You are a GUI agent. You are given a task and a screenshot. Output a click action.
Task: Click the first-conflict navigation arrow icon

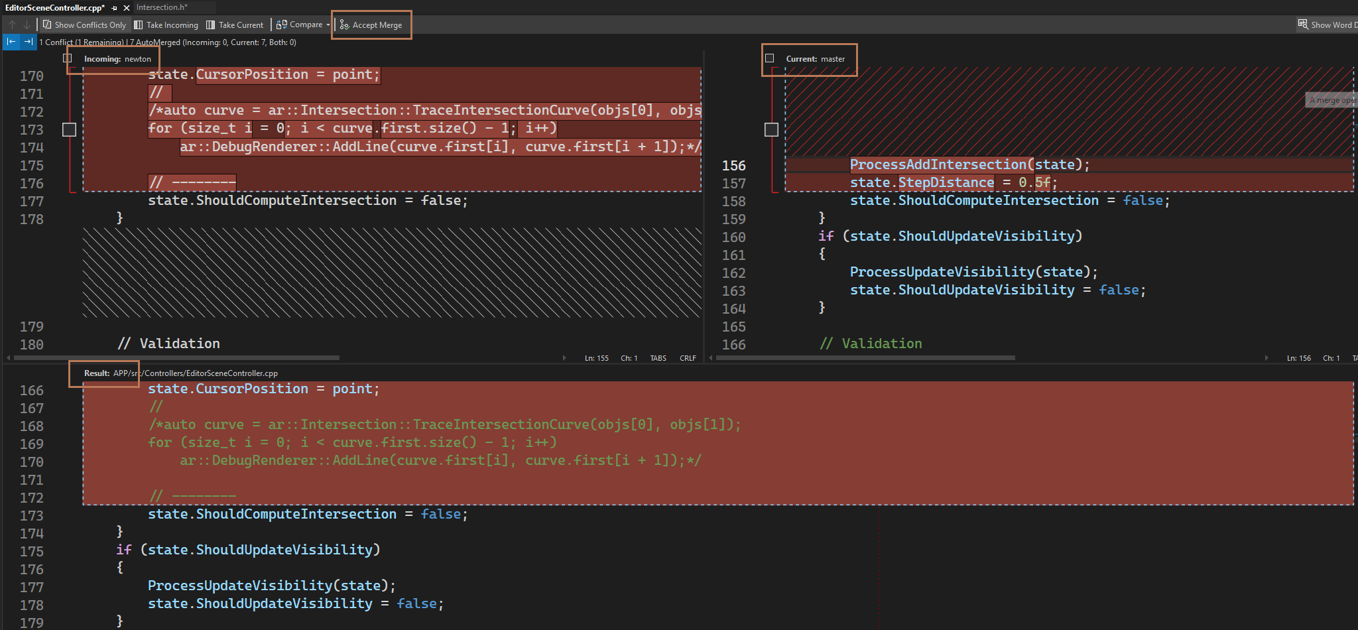tap(11, 42)
